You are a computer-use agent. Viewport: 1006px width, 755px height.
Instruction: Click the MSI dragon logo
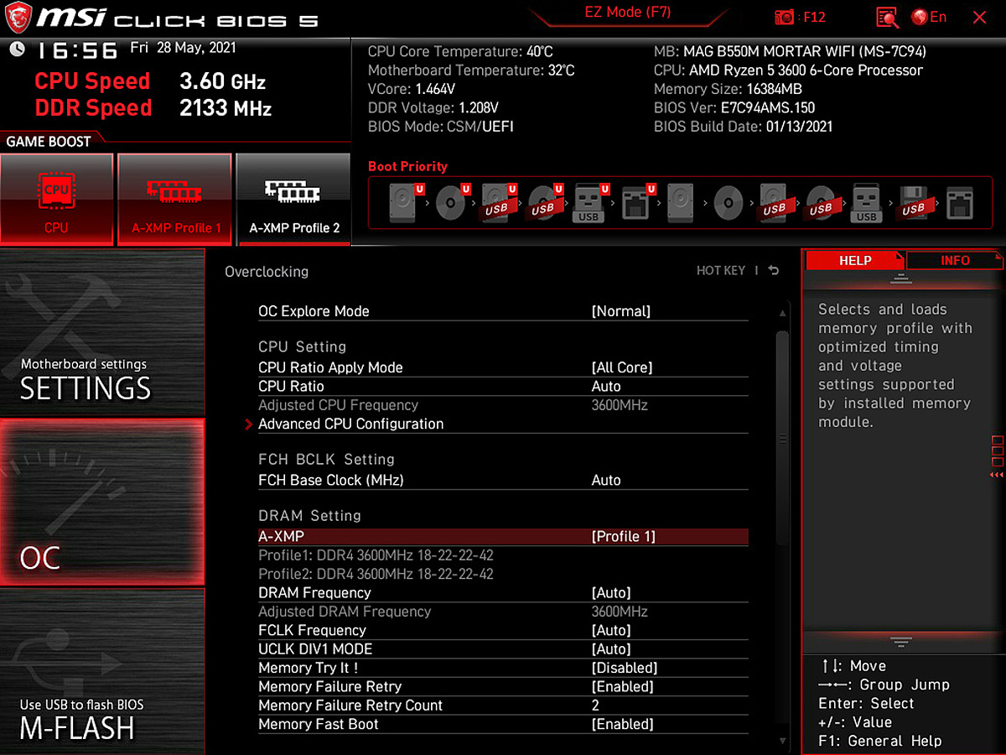[x=17, y=18]
